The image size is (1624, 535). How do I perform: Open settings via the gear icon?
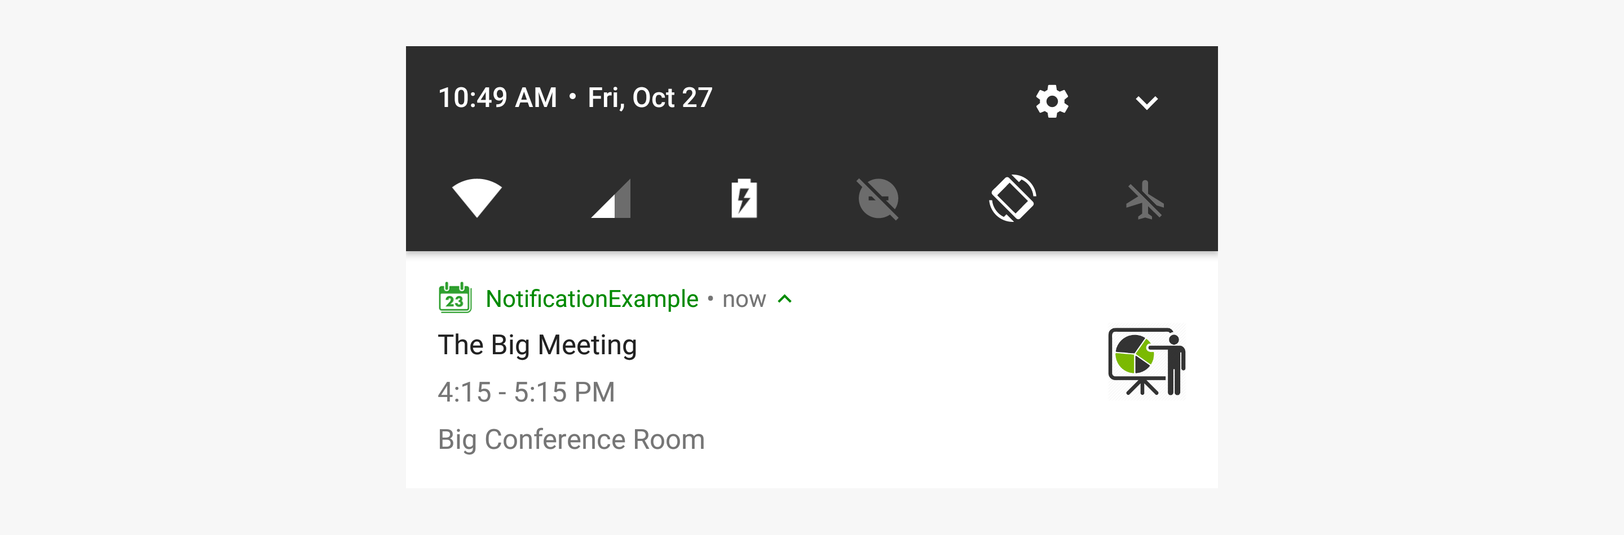[x=1052, y=101]
